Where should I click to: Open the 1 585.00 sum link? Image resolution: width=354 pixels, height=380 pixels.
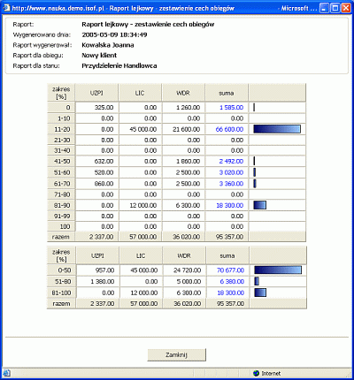tap(231, 108)
